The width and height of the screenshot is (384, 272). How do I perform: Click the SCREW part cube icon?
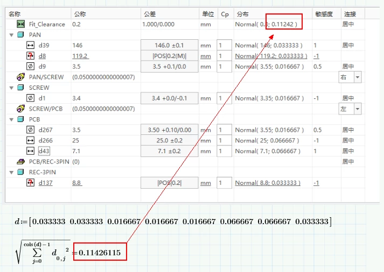pyautogui.click(x=21, y=88)
